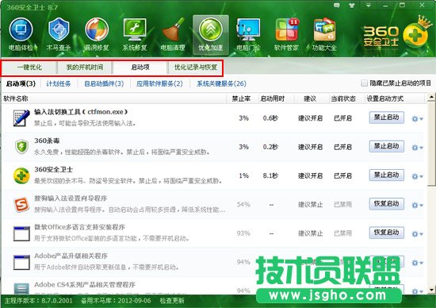This screenshot has height=308, width=436.
Task: Open main menu arrow in title bar
Action: 369,6
